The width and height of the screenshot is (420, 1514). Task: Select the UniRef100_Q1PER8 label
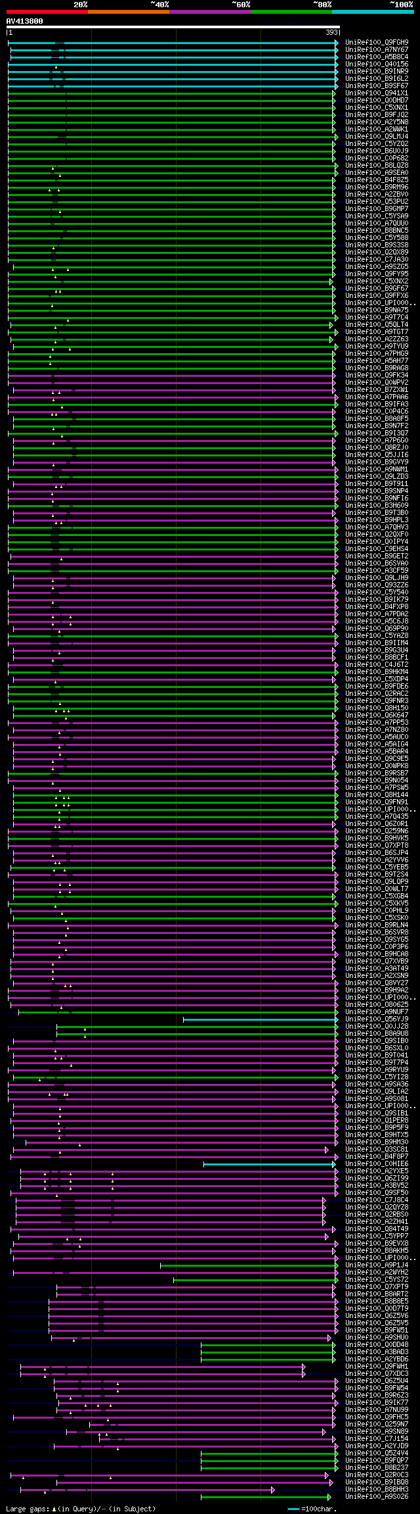[x=377, y=1121]
